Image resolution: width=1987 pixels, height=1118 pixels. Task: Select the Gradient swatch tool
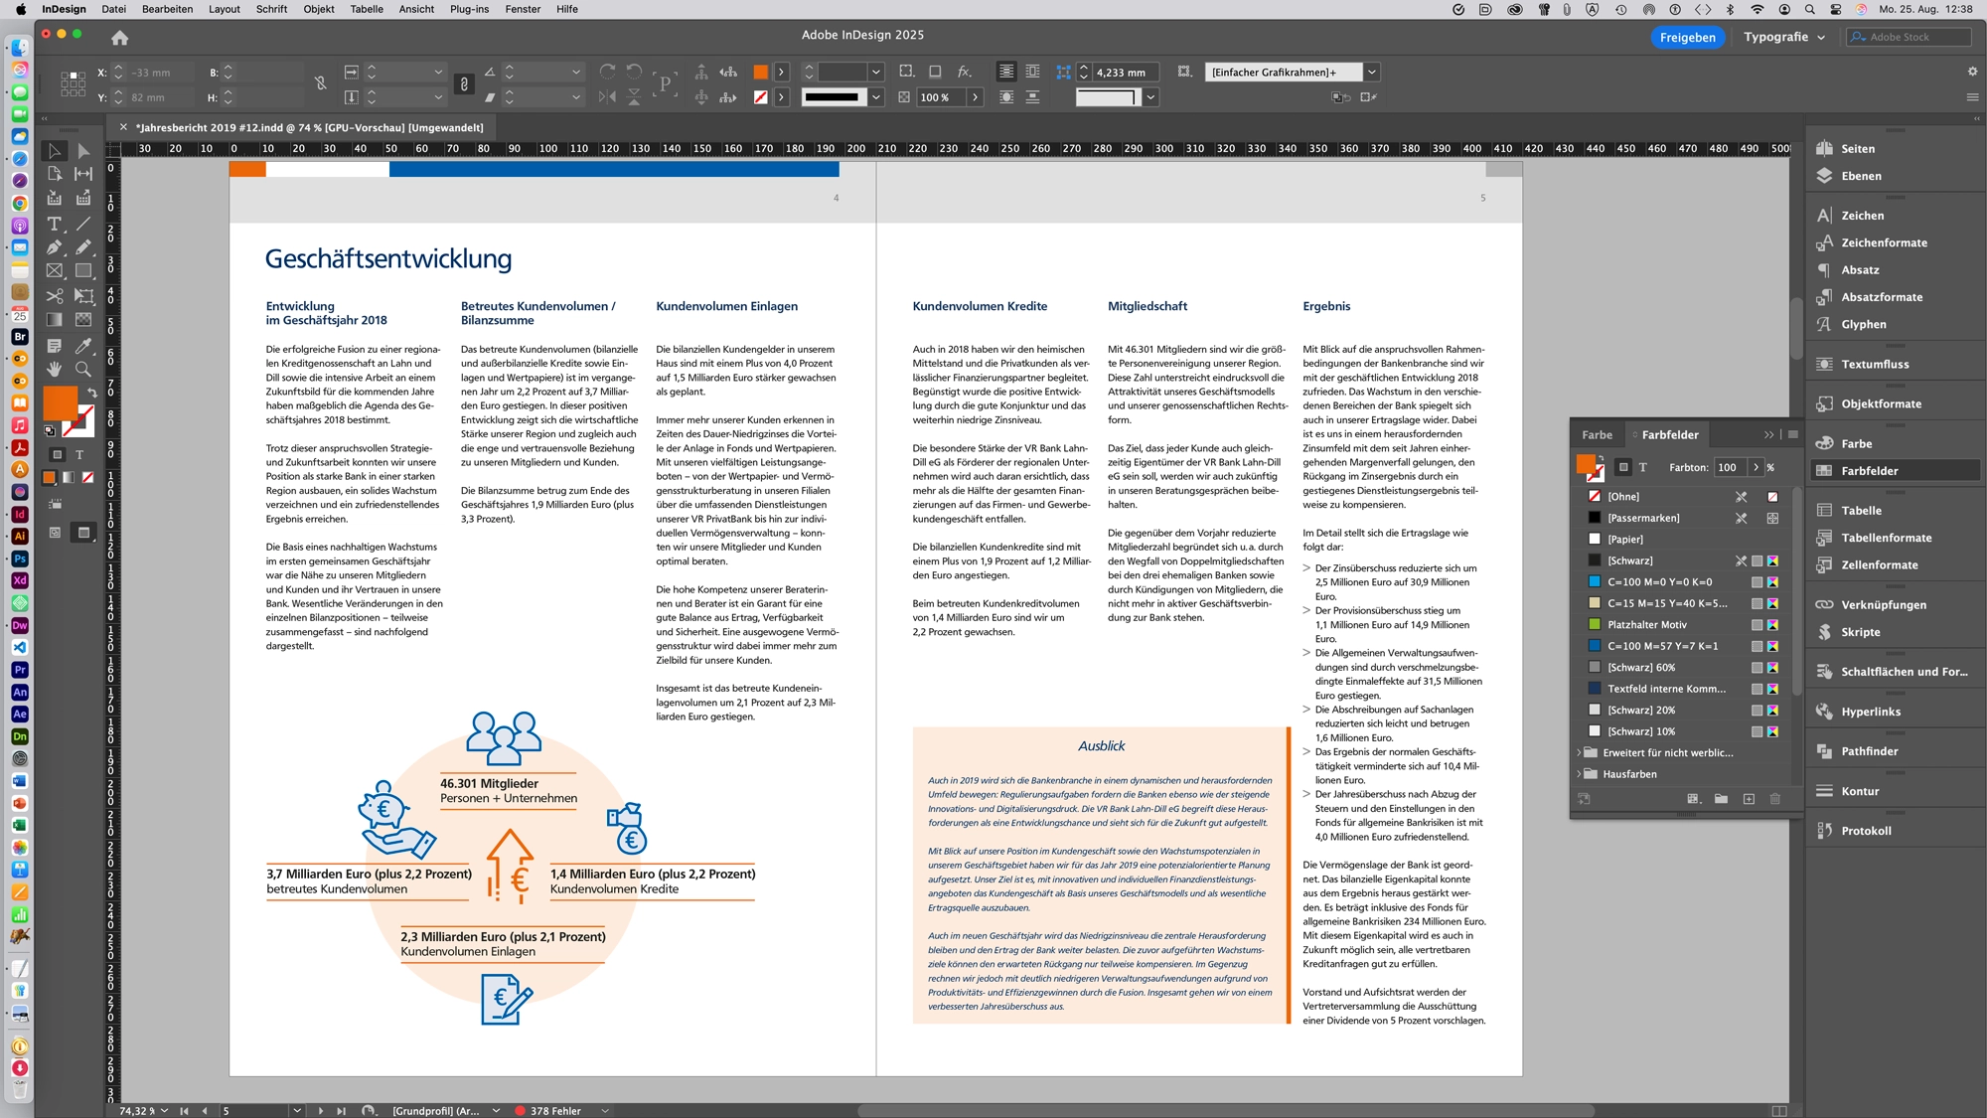click(55, 317)
